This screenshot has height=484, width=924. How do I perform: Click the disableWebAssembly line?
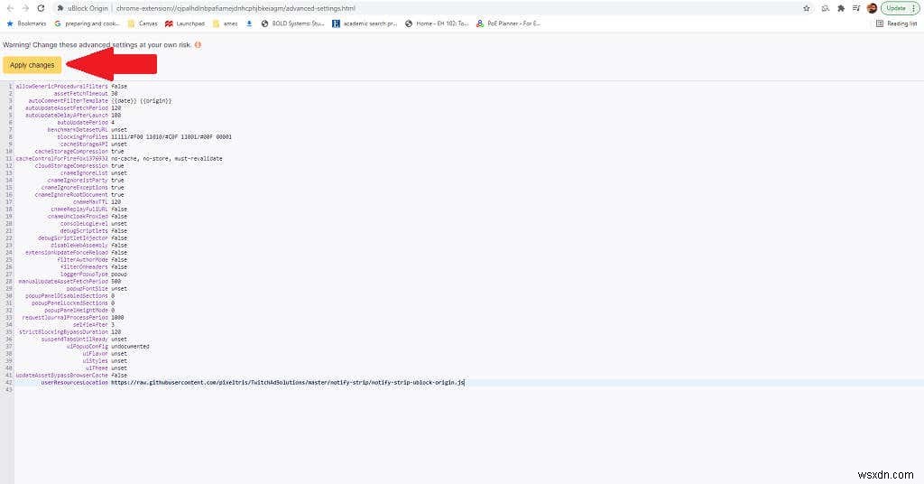click(x=89, y=246)
